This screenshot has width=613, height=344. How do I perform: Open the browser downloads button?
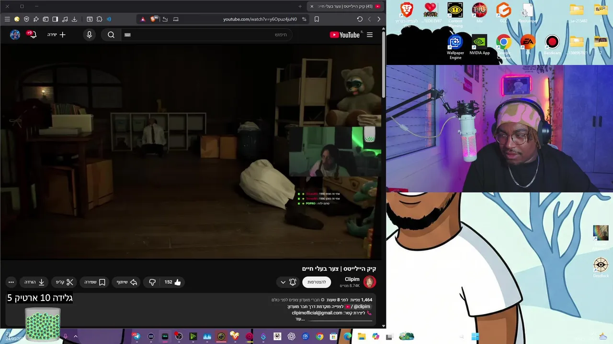click(74, 19)
